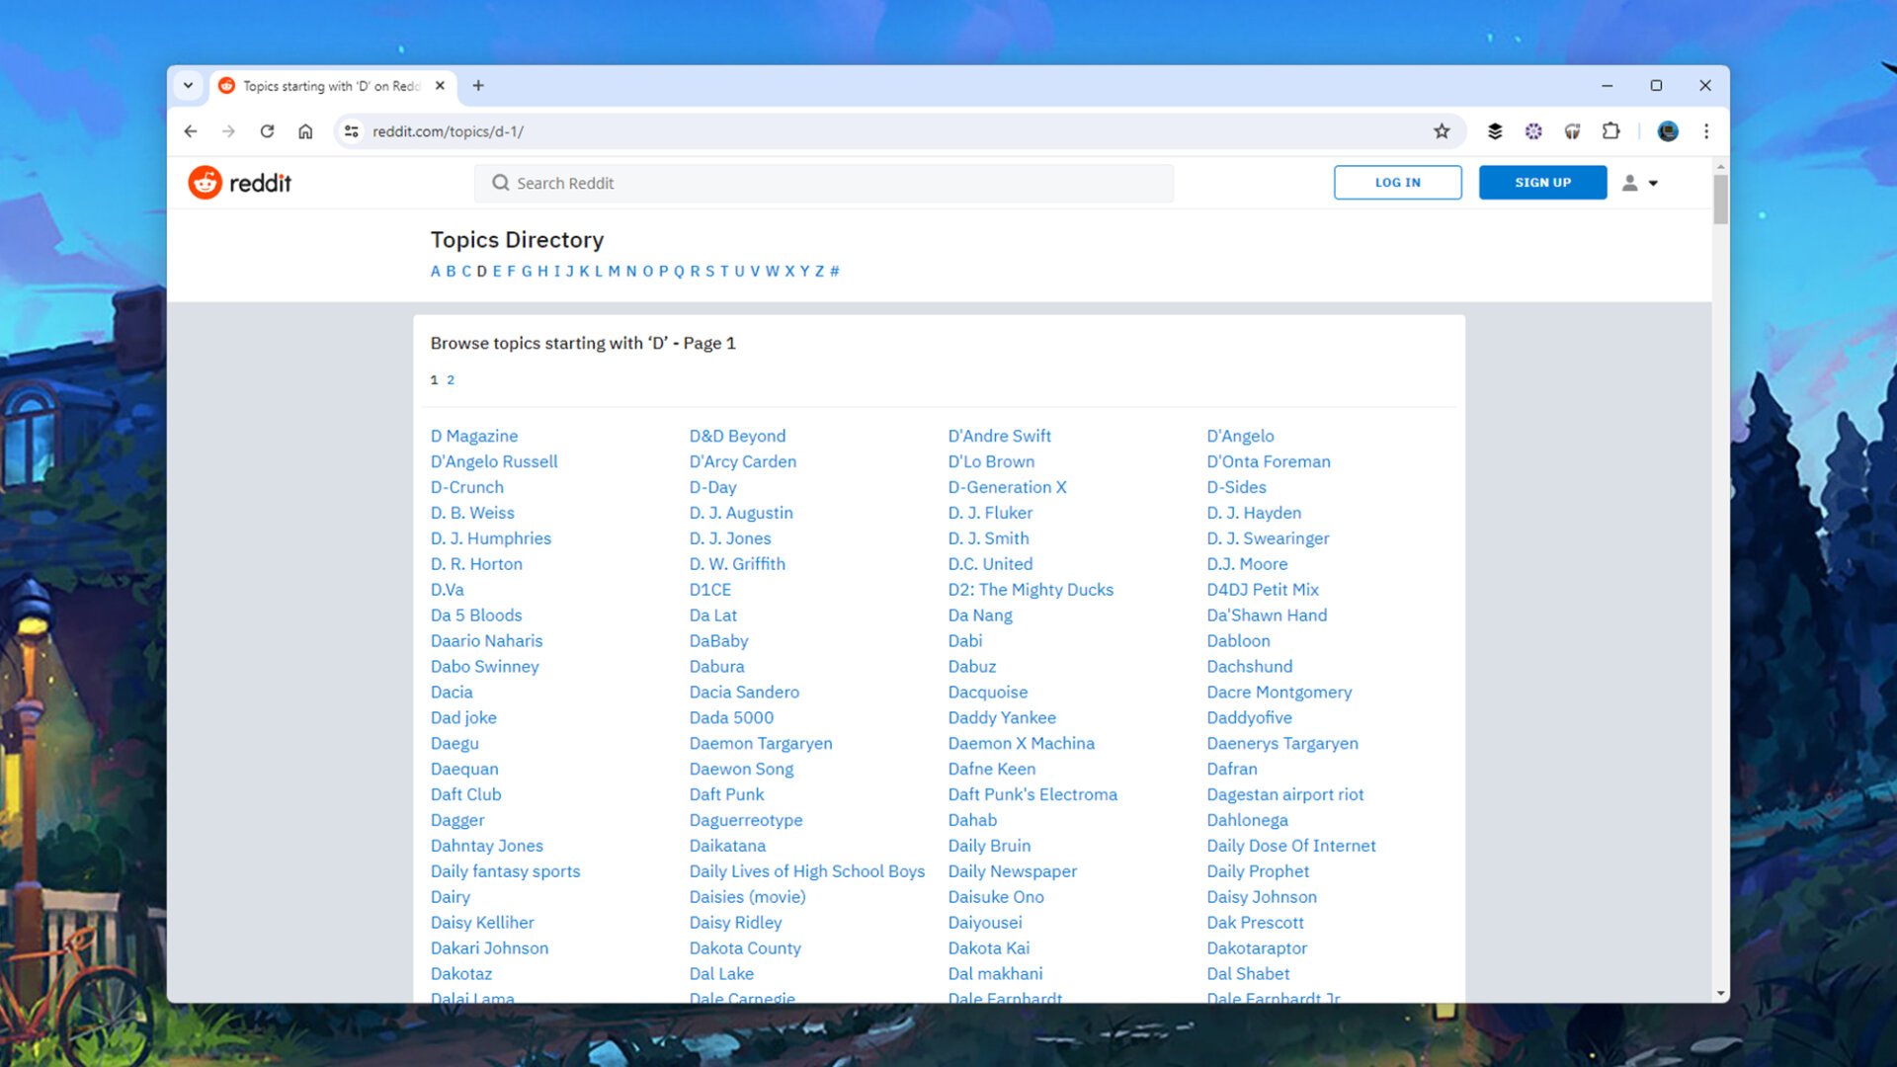Open the D.C. United topic link
The image size is (1897, 1067).
click(990, 563)
